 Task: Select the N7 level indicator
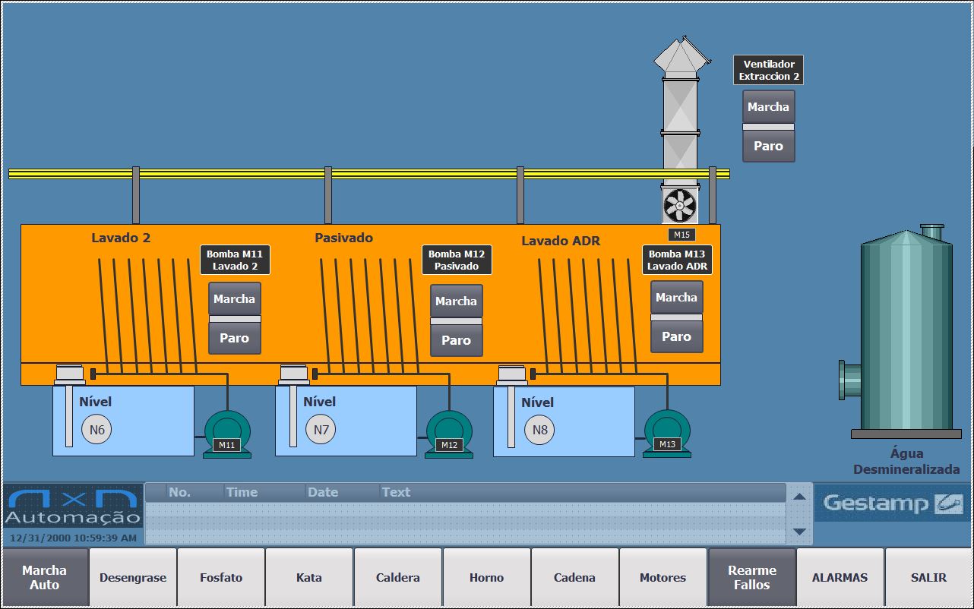321,431
